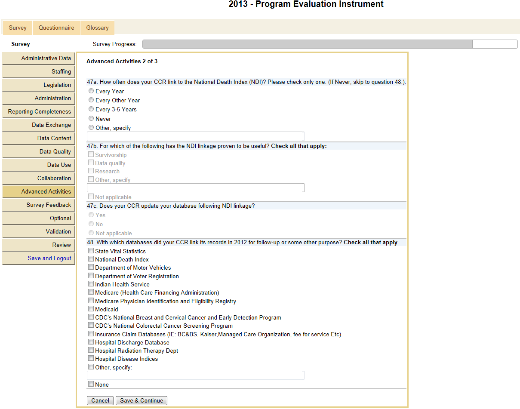Open Save and Logout link
Viewport: 520px width, 409px height.
point(49,258)
